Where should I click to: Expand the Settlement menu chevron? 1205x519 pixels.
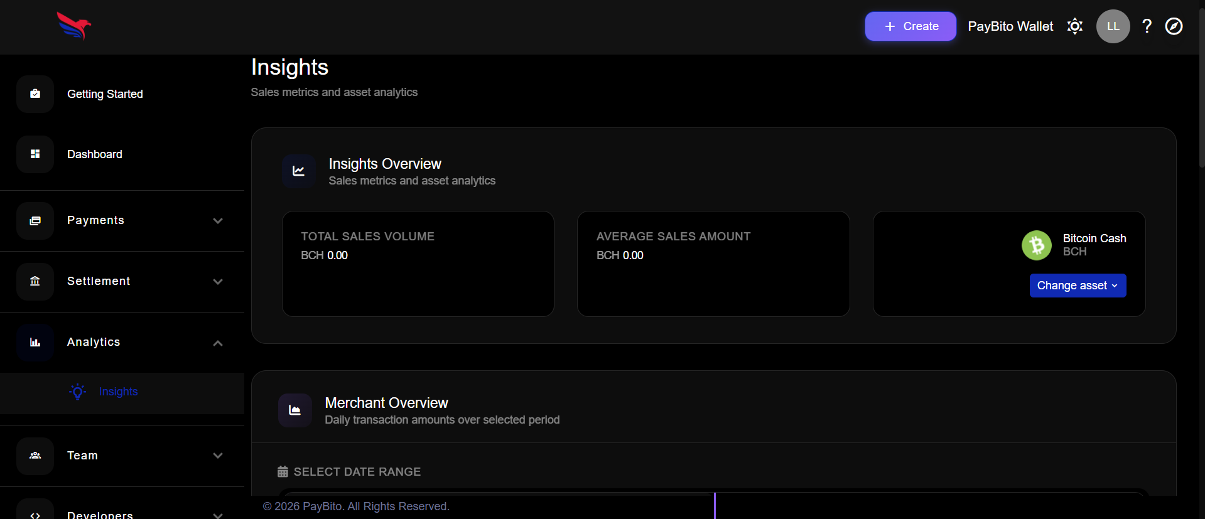(x=218, y=282)
